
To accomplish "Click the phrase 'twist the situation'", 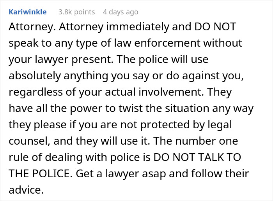I will click(x=164, y=108).
